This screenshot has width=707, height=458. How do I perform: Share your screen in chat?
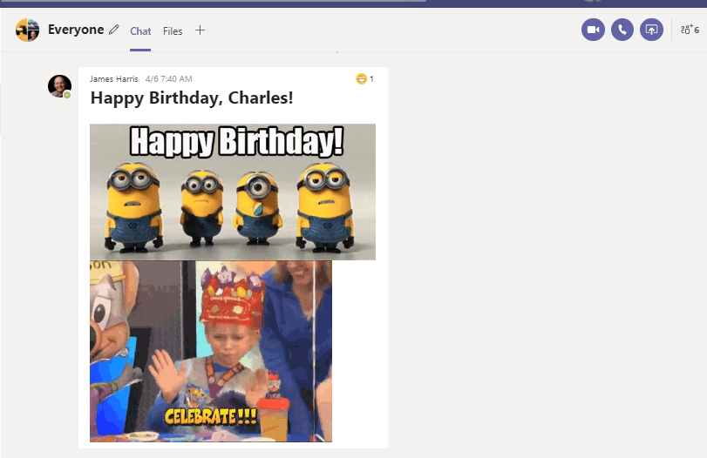pyautogui.click(x=651, y=30)
